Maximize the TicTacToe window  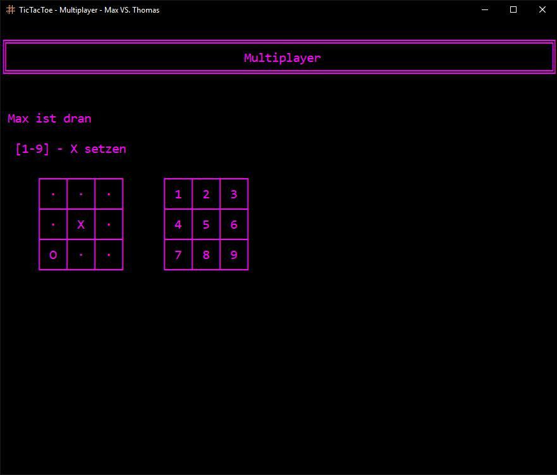click(x=513, y=9)
